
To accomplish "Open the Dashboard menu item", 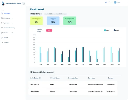I will (7, 13).
